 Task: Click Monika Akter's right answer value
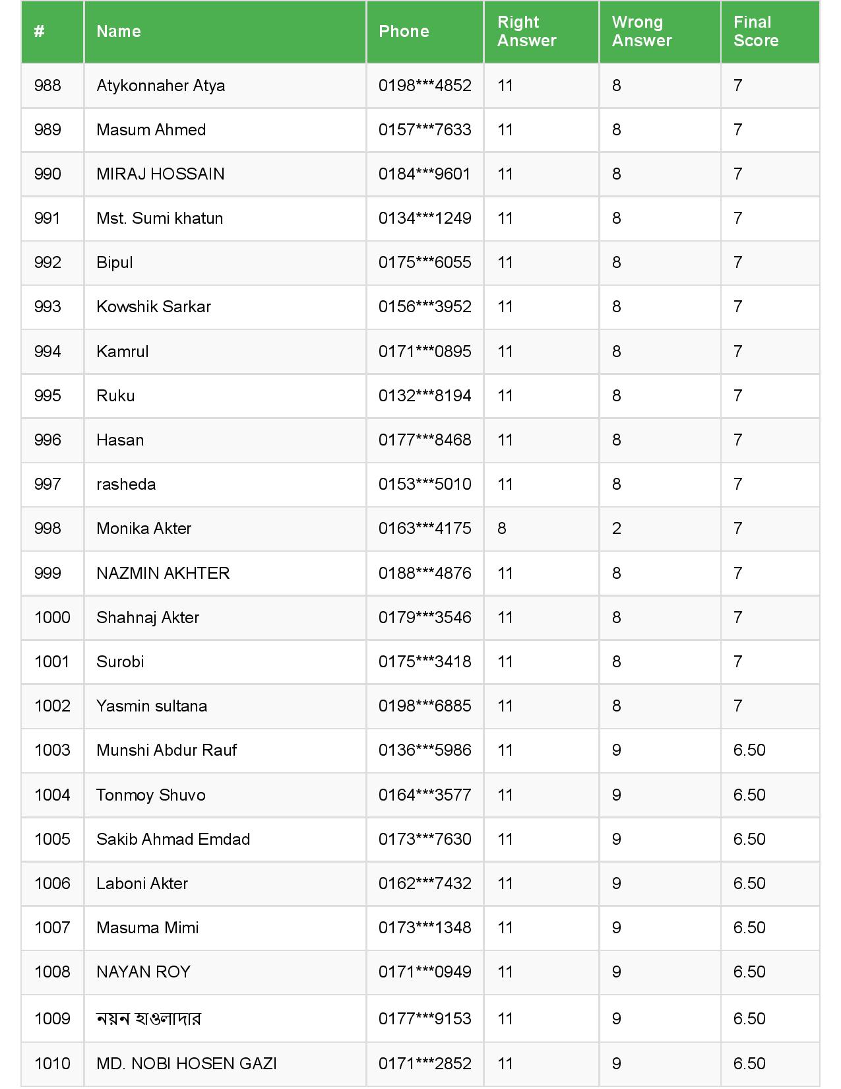(502, 529)
